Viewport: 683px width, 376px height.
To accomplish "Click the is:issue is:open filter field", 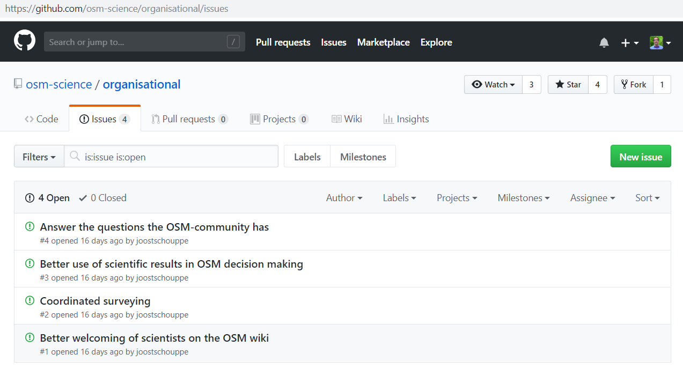I will 171,157.
